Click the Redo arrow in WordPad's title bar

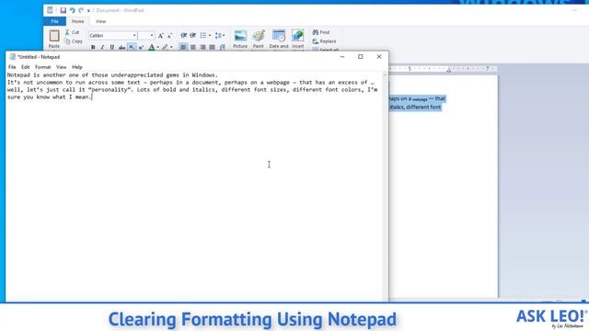point(81,10)
